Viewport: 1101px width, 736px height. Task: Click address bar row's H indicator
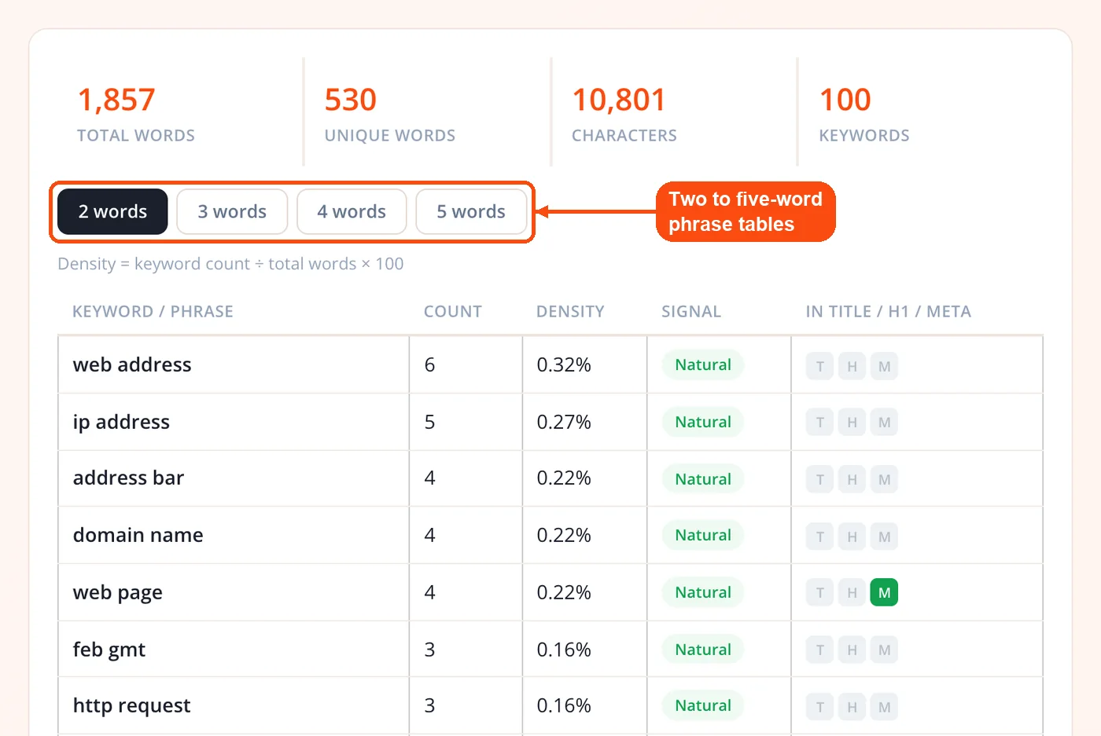tap(852, 479)
